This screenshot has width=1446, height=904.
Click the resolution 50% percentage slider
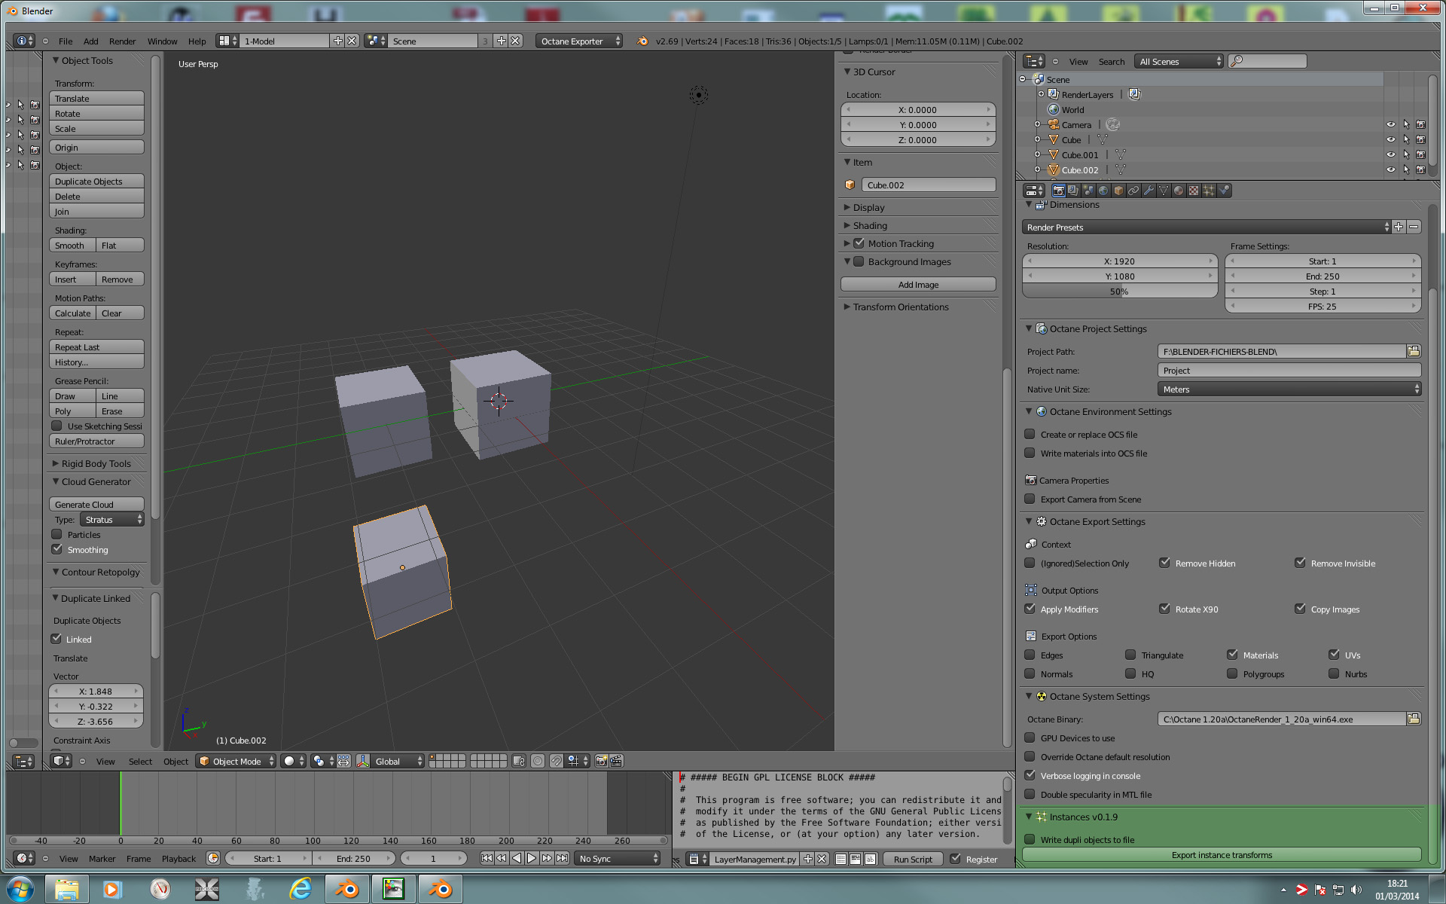[1119, 292]
